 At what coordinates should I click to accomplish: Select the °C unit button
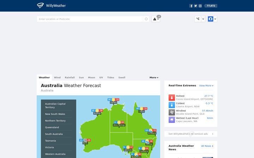[x=198, y=19]
